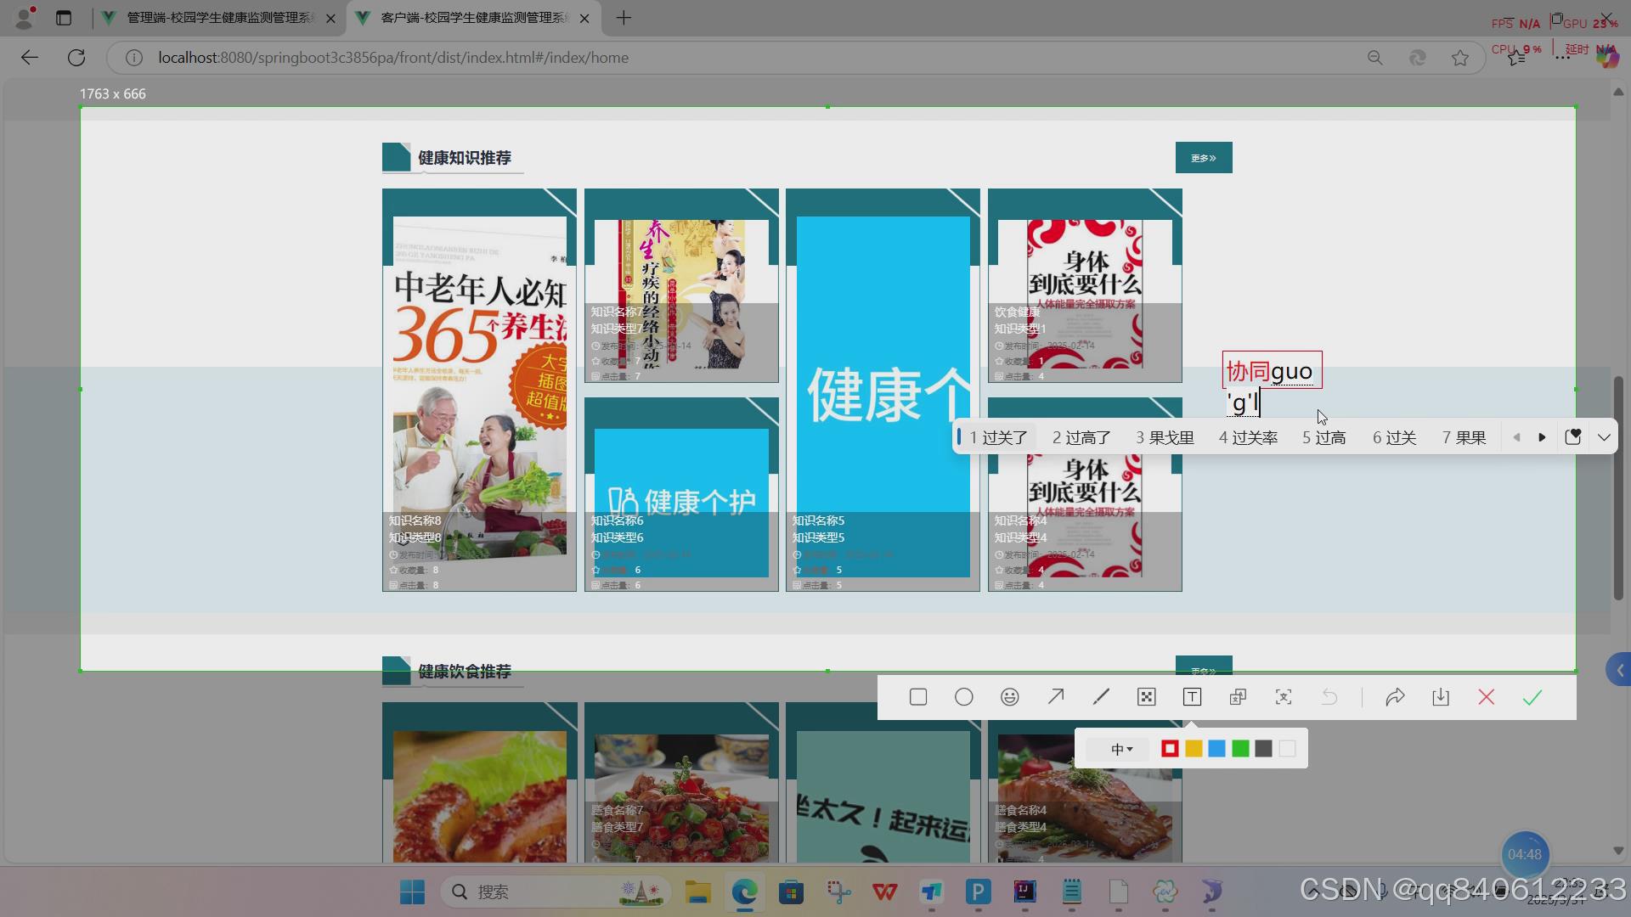Show next page of IME candidates
The image size is (1631, 917).
pyautogui.click(x=1542, y=436)
